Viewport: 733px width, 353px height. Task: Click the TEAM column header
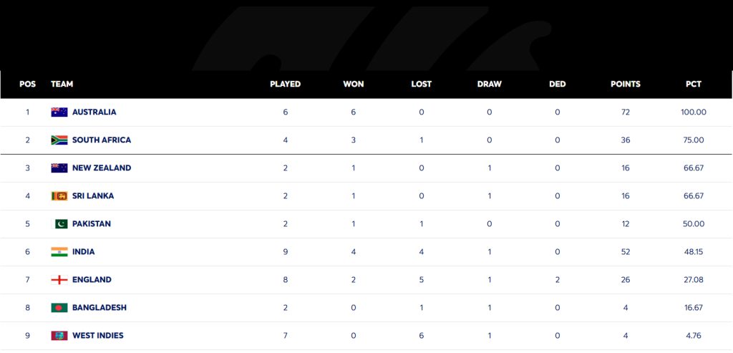tap(62, 84)
